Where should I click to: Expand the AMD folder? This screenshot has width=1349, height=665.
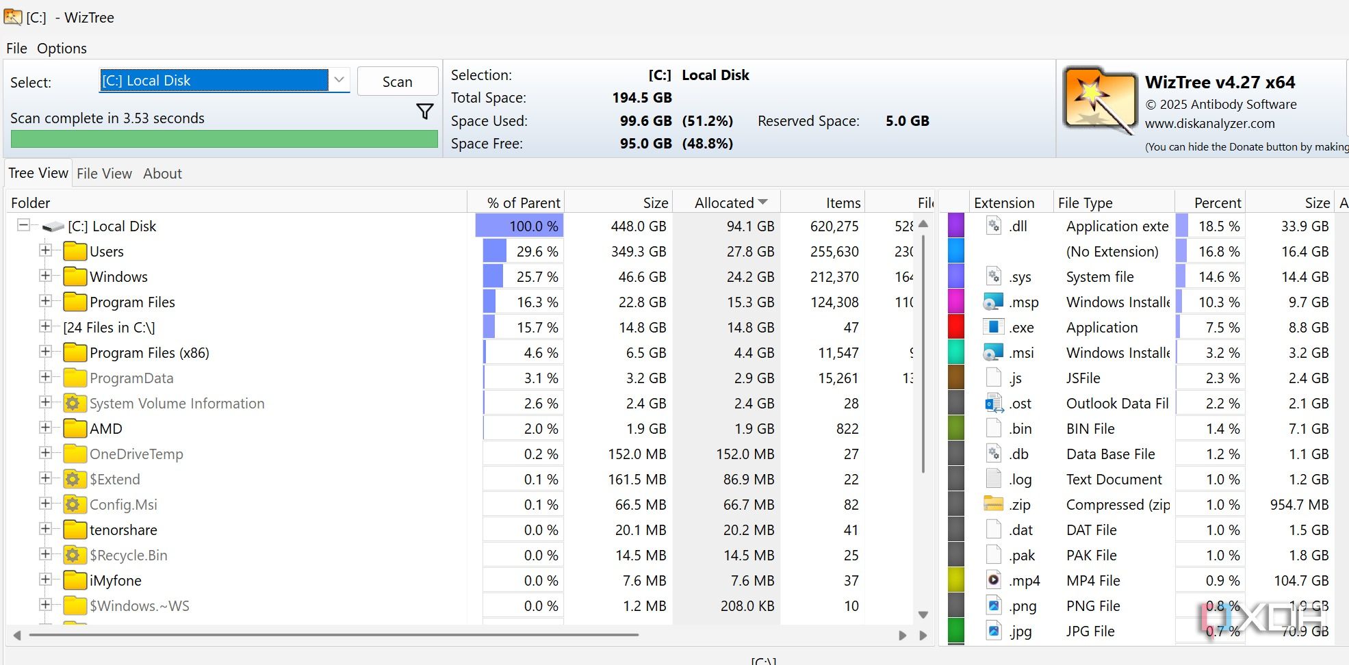coord(45,428)
